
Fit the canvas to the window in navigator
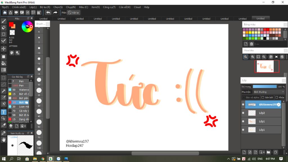click(258, 57)
